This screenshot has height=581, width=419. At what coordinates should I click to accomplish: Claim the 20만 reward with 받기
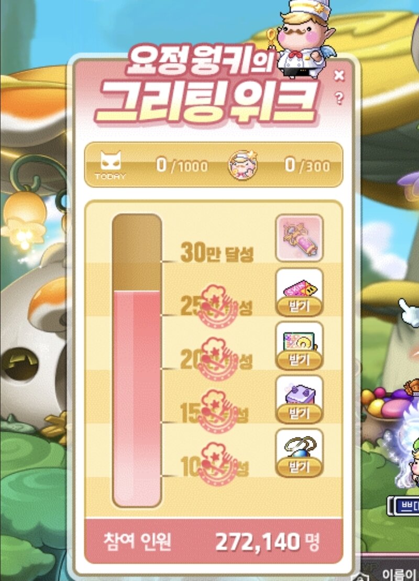pyautogui.click(x=300, y=360)
